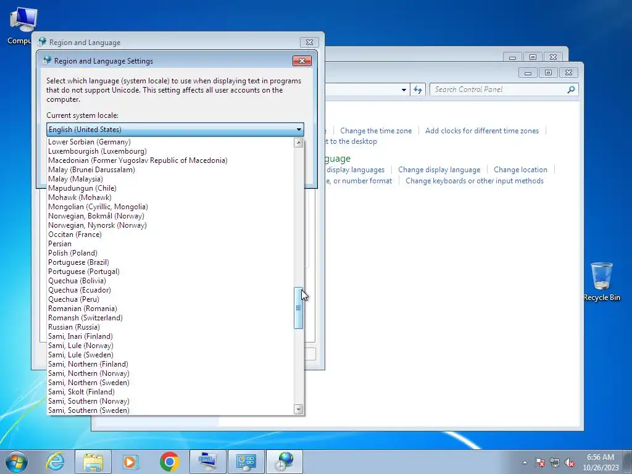Switch to Control Panel in the taskbar

tap(246, 462)
